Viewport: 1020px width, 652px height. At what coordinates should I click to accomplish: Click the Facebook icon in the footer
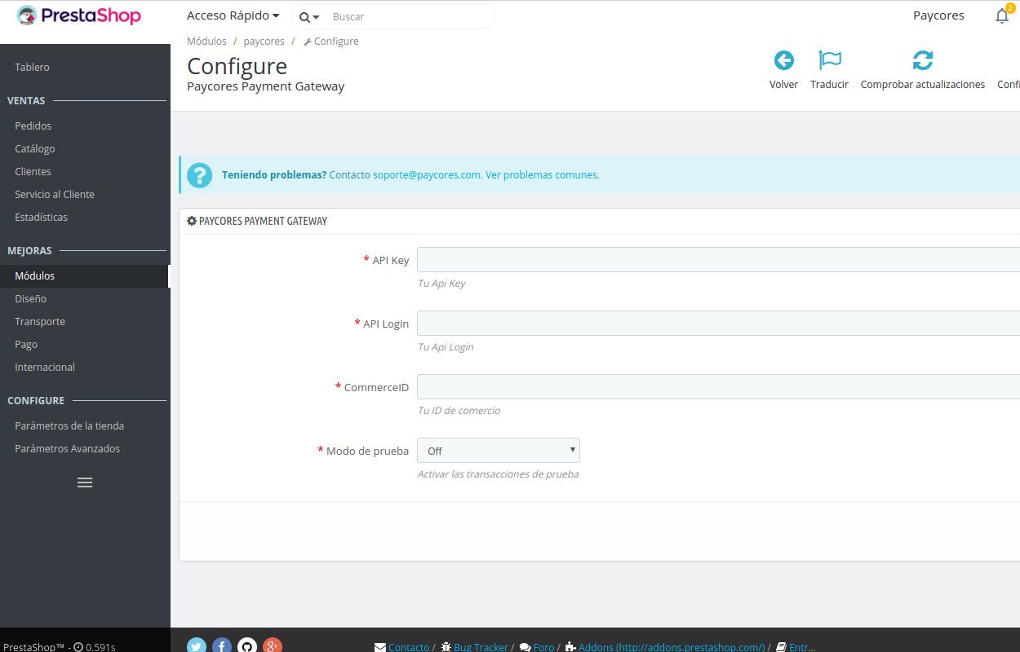coord(222,646)
